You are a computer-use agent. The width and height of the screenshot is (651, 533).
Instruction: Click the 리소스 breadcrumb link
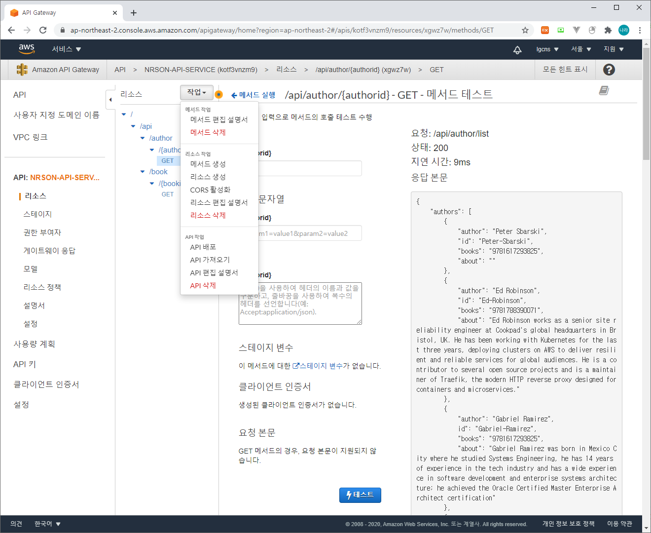click(x=287, y=70)
